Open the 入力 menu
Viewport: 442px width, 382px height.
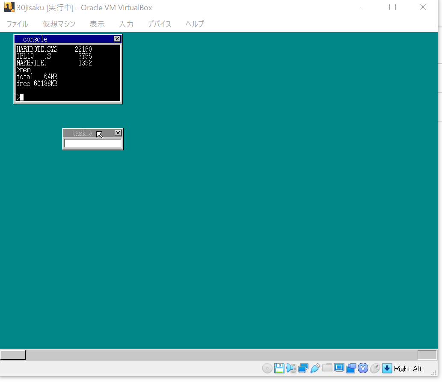pos(126,24)
